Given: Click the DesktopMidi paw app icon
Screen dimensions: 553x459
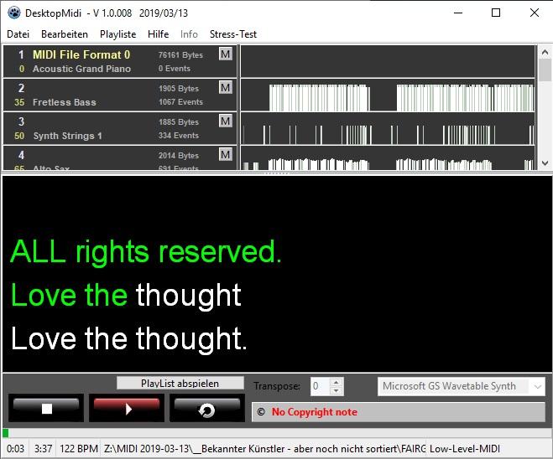Looking at the screenshot, I should point(14,13).
